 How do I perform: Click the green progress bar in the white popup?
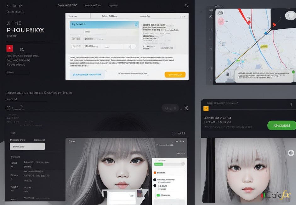point(159,164)
